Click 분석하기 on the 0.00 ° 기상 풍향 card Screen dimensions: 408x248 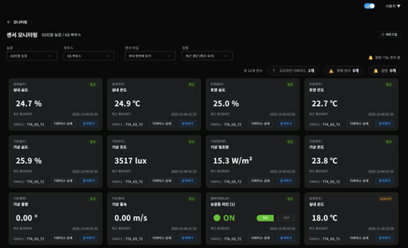coord(88,238)
